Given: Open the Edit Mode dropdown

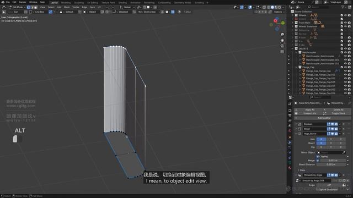Looking at the screenshot, I should [x=17, y=7].
